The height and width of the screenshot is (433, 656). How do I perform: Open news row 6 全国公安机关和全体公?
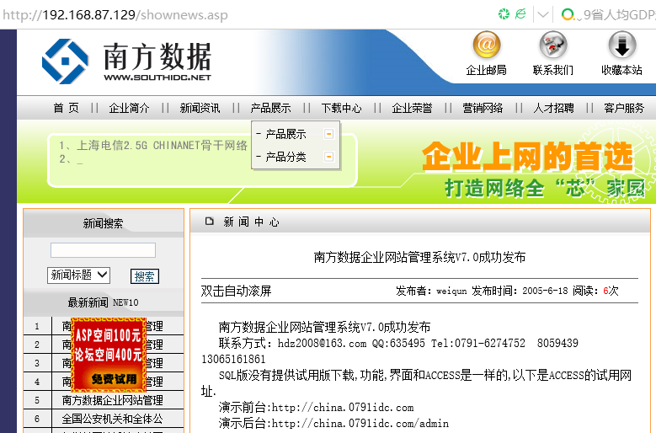[112, 419]
